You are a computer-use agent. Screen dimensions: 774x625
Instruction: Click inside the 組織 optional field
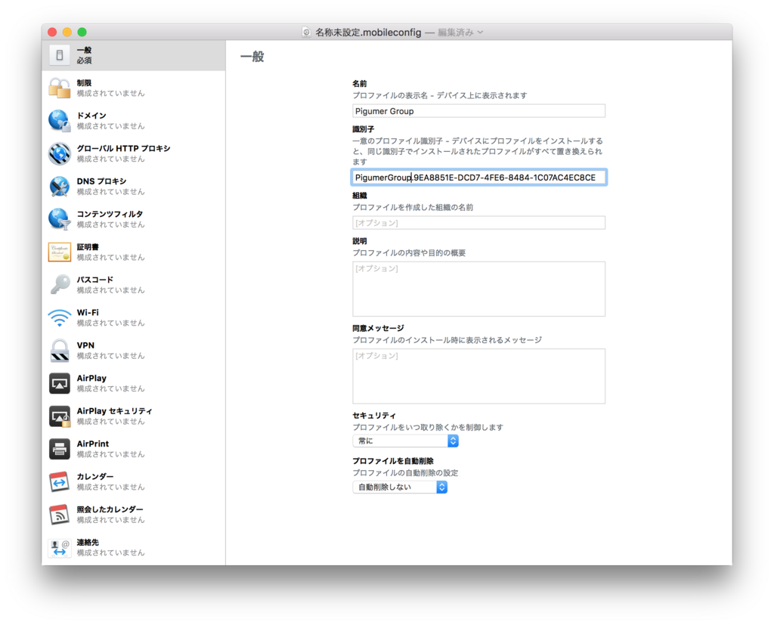[478, 222]
